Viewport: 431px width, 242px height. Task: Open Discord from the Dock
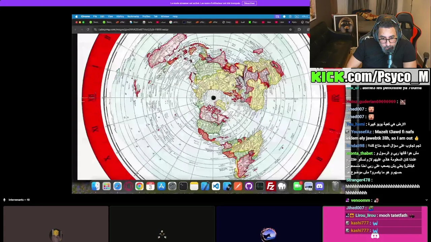click(320, 186)
